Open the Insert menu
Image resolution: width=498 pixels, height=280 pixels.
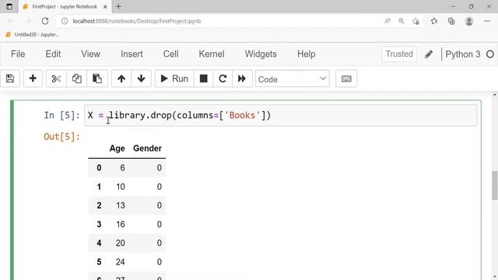point(132,54)
